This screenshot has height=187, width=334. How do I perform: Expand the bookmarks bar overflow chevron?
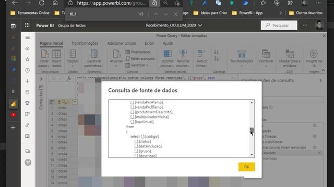pyautogui.click(x=281, y=13)
